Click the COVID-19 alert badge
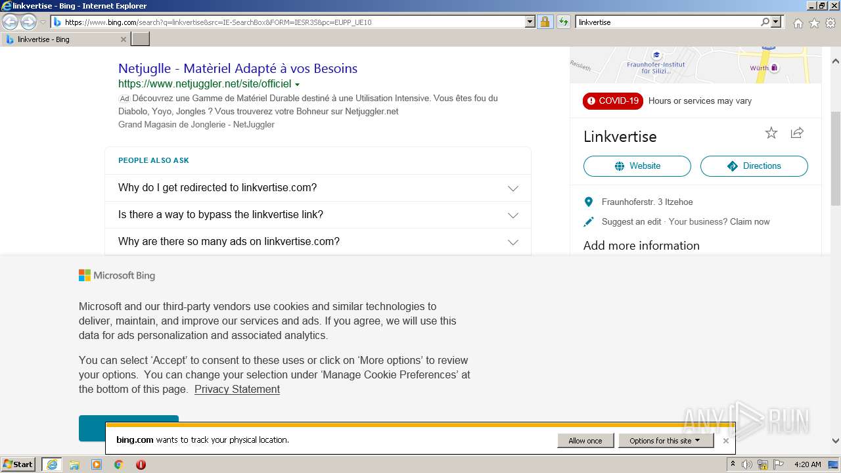 point(612,101)
